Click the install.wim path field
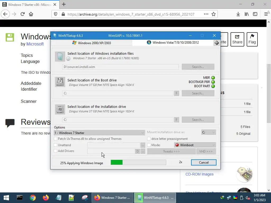The image size is (271, 203). click(x=120, y=67)
